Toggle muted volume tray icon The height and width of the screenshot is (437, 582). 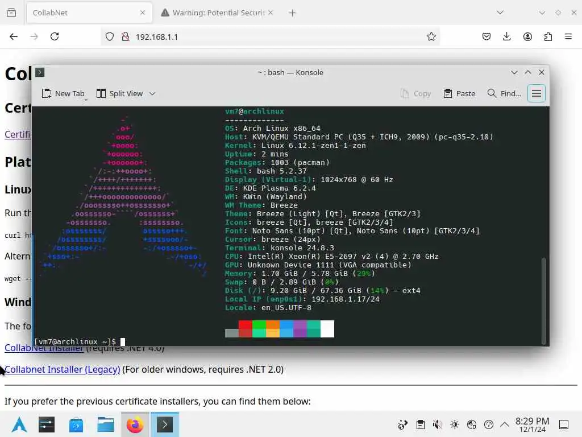[438, 424]
